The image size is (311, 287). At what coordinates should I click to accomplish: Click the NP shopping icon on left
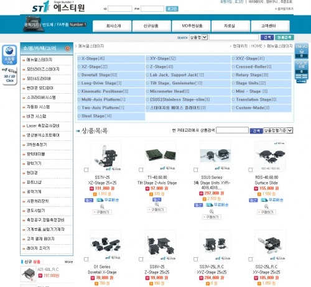pos(9,55)
